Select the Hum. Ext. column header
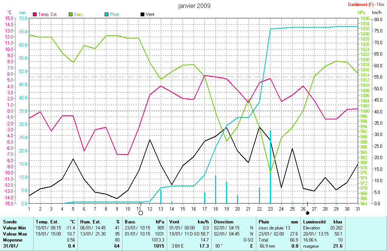Screen dimensions: 387x251 91,222
